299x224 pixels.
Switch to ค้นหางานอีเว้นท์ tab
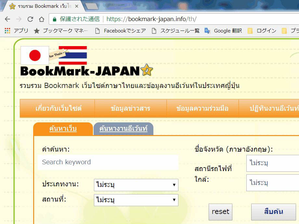[x=123, y=129]
